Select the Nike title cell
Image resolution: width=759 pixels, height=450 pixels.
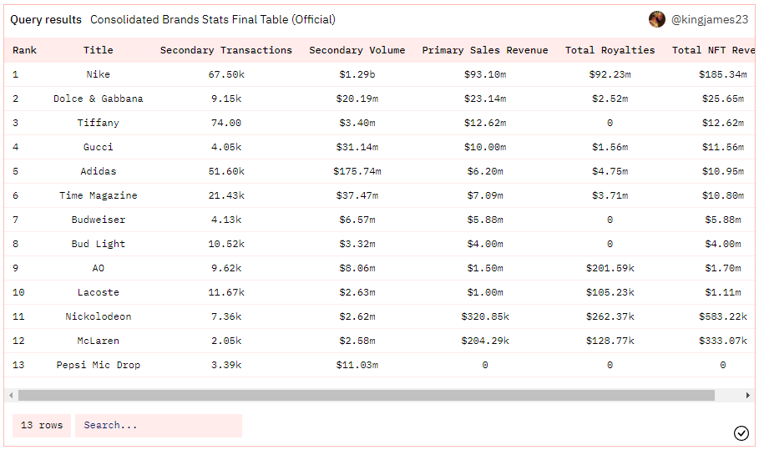98,74
